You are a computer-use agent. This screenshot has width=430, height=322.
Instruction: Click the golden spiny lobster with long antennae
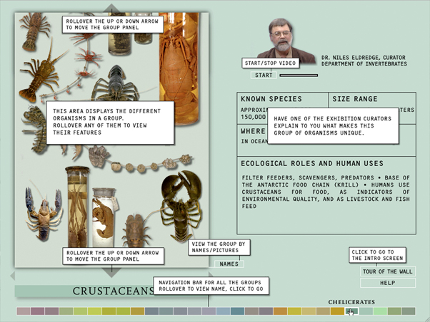(x=40, y=74)
